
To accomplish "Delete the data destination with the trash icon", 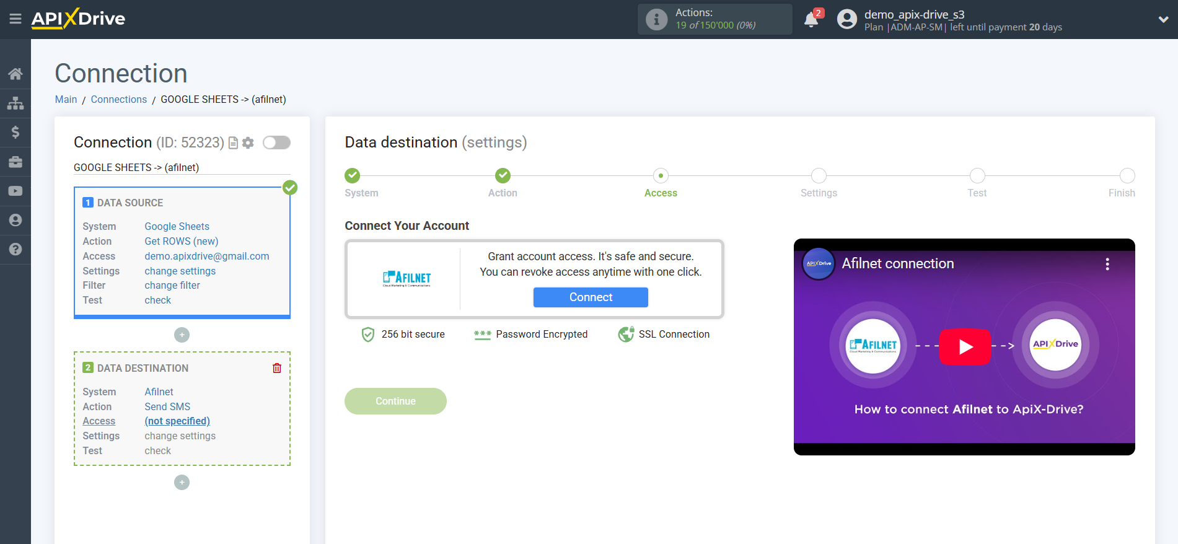I will pos(277,368).
